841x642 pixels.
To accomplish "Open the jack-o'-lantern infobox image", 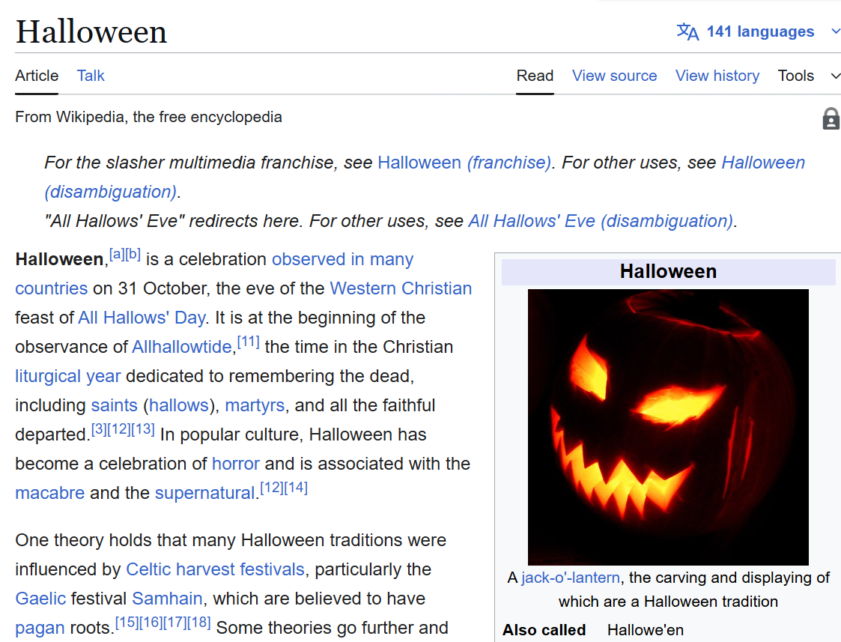I will (668, 427).
